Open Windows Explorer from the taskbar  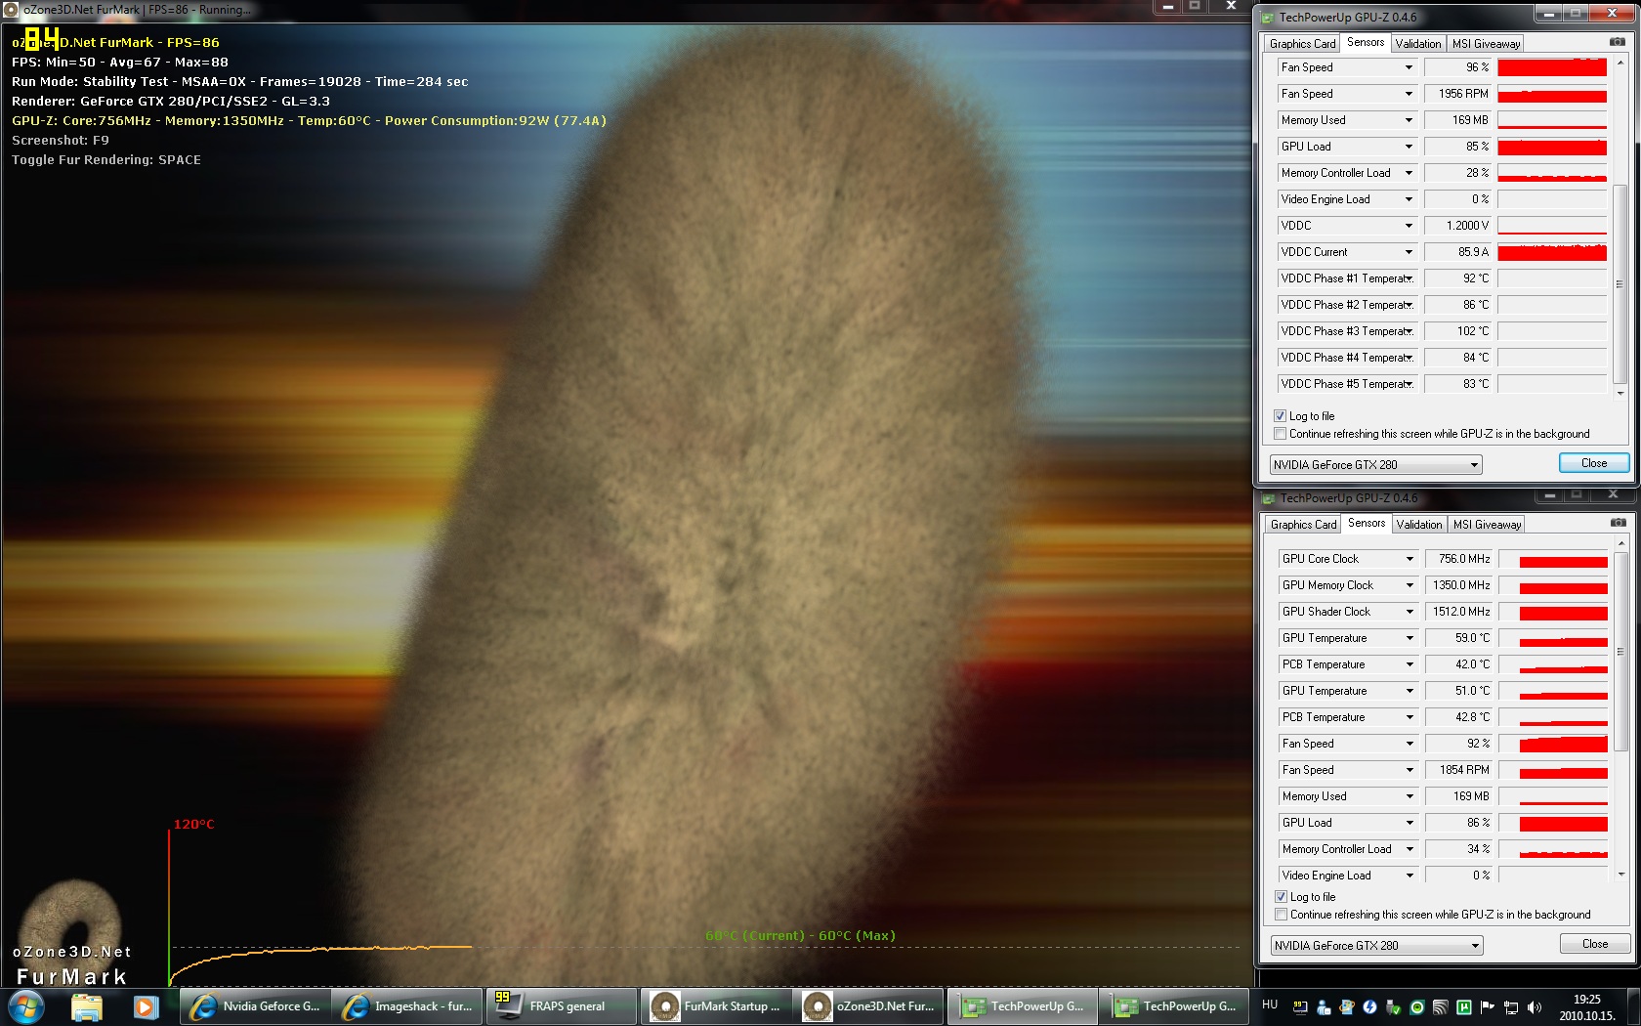(87, 1005)
